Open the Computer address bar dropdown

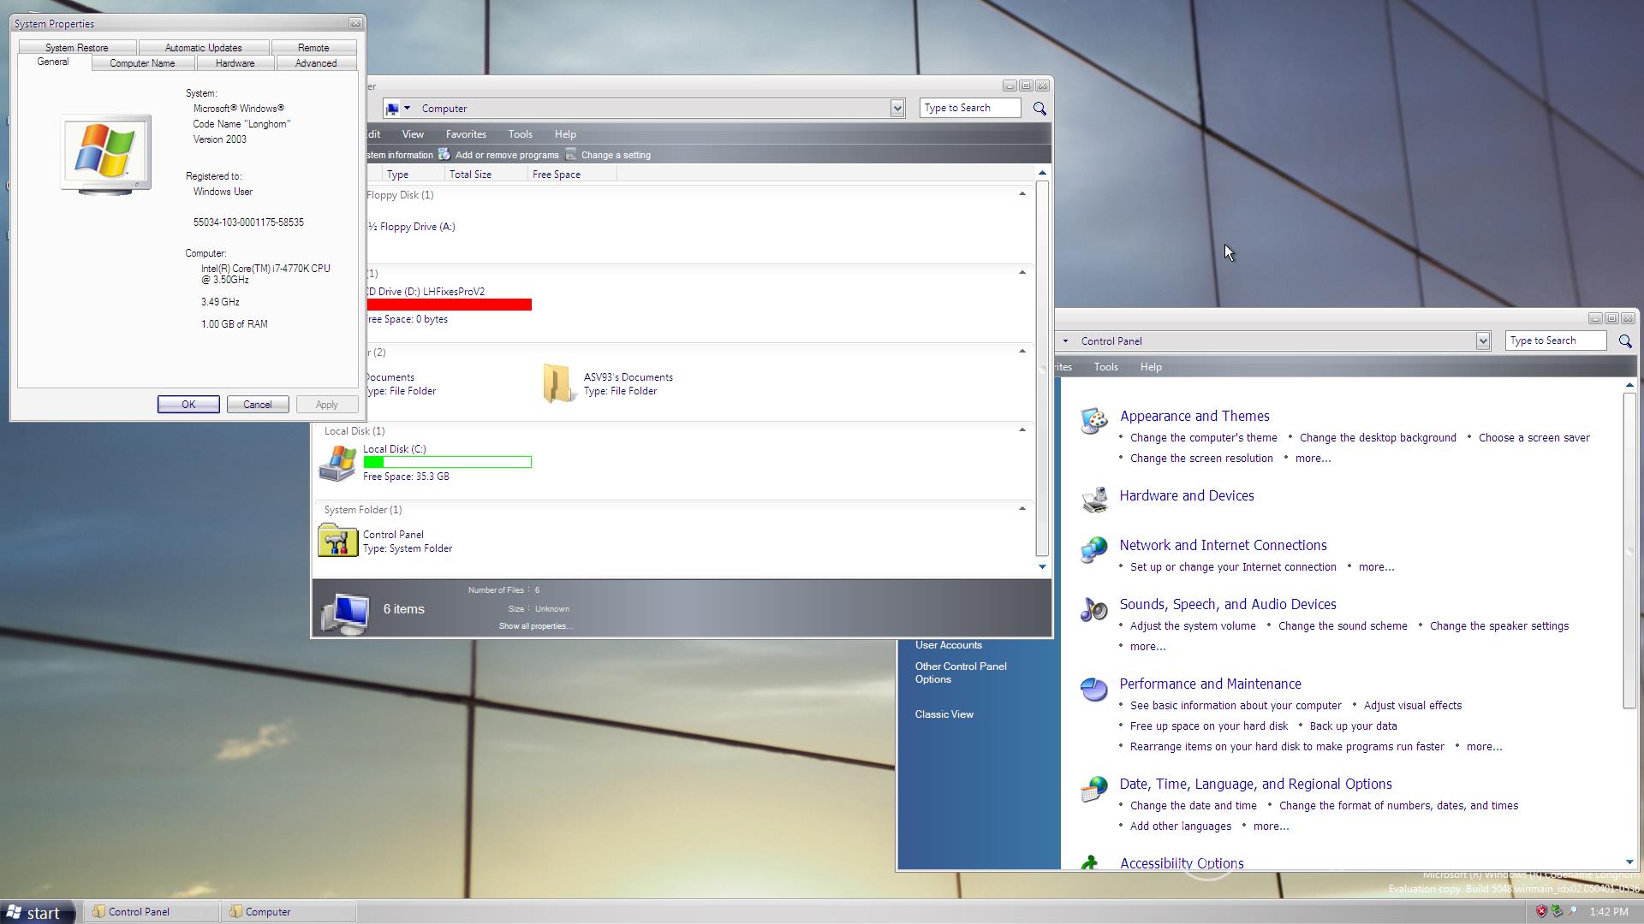[x=896, y=109]
